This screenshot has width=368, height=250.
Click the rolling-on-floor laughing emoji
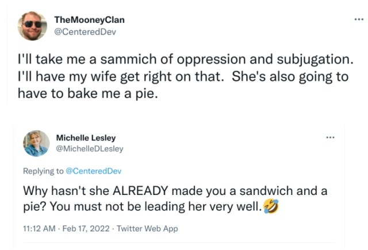271,206
